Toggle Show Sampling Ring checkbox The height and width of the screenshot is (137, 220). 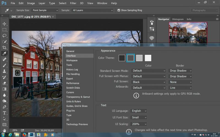coord(119,10)
